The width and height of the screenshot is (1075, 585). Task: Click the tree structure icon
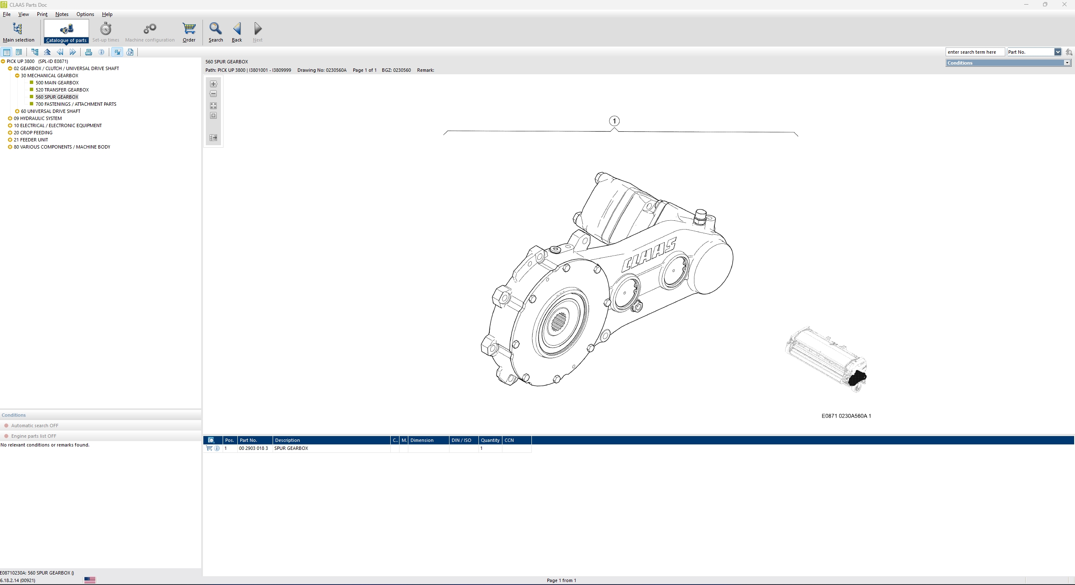[x=35, y=52]
